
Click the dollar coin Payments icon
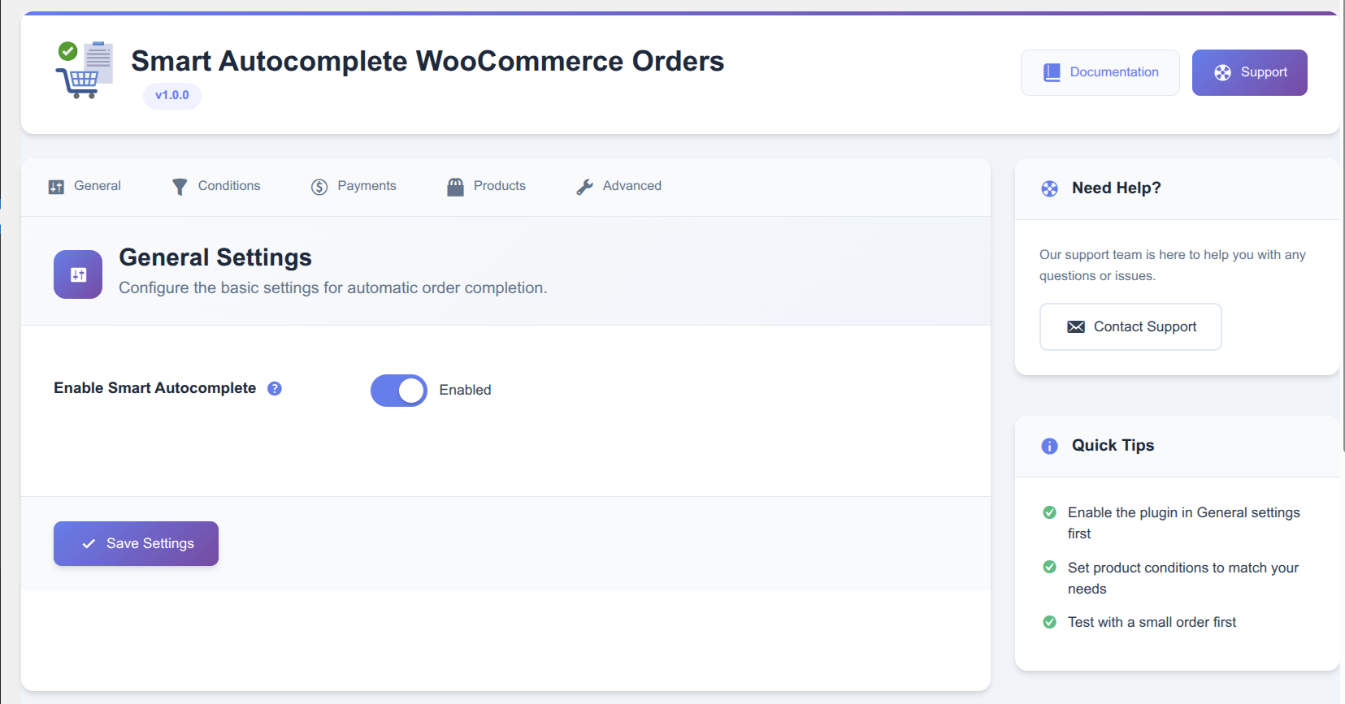(319, 187)
